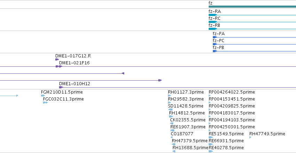Click the unlabeled right-pointing purple arrowhead

point(160,80)
